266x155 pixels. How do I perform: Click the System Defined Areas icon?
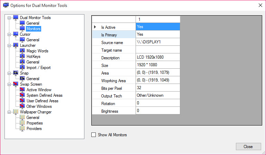point(22,95)
